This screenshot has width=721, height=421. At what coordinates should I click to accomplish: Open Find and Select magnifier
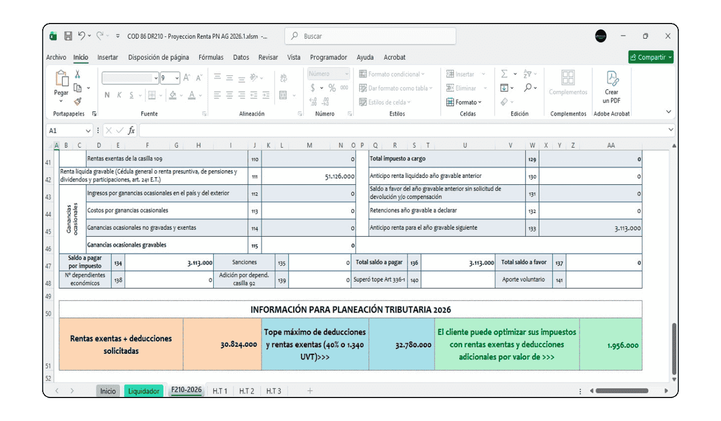pos(527,88)
